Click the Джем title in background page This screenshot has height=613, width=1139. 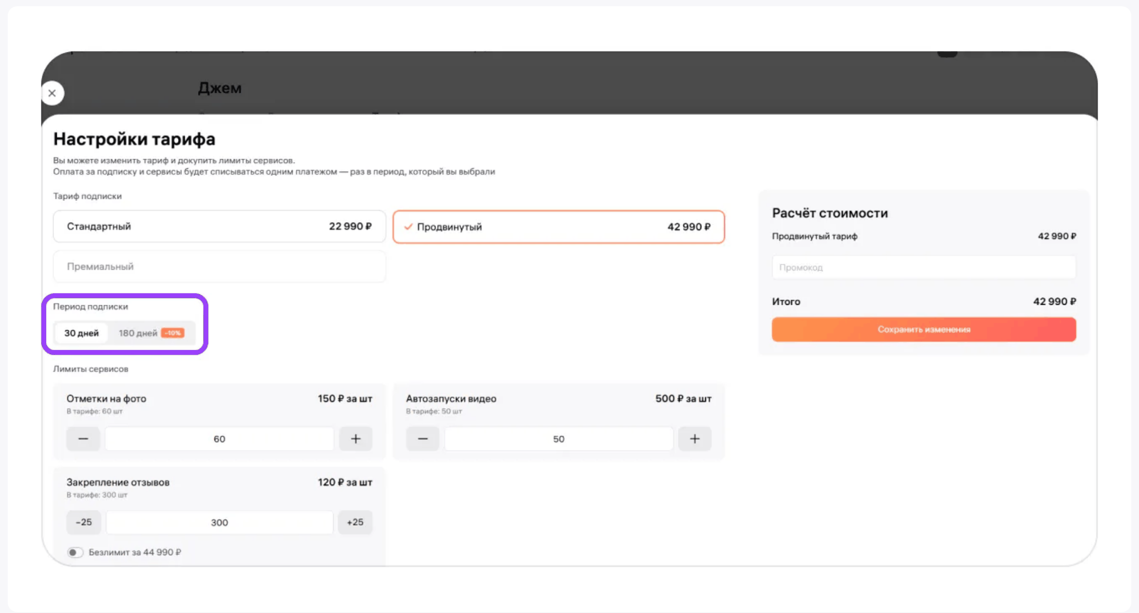click(220, 88)
